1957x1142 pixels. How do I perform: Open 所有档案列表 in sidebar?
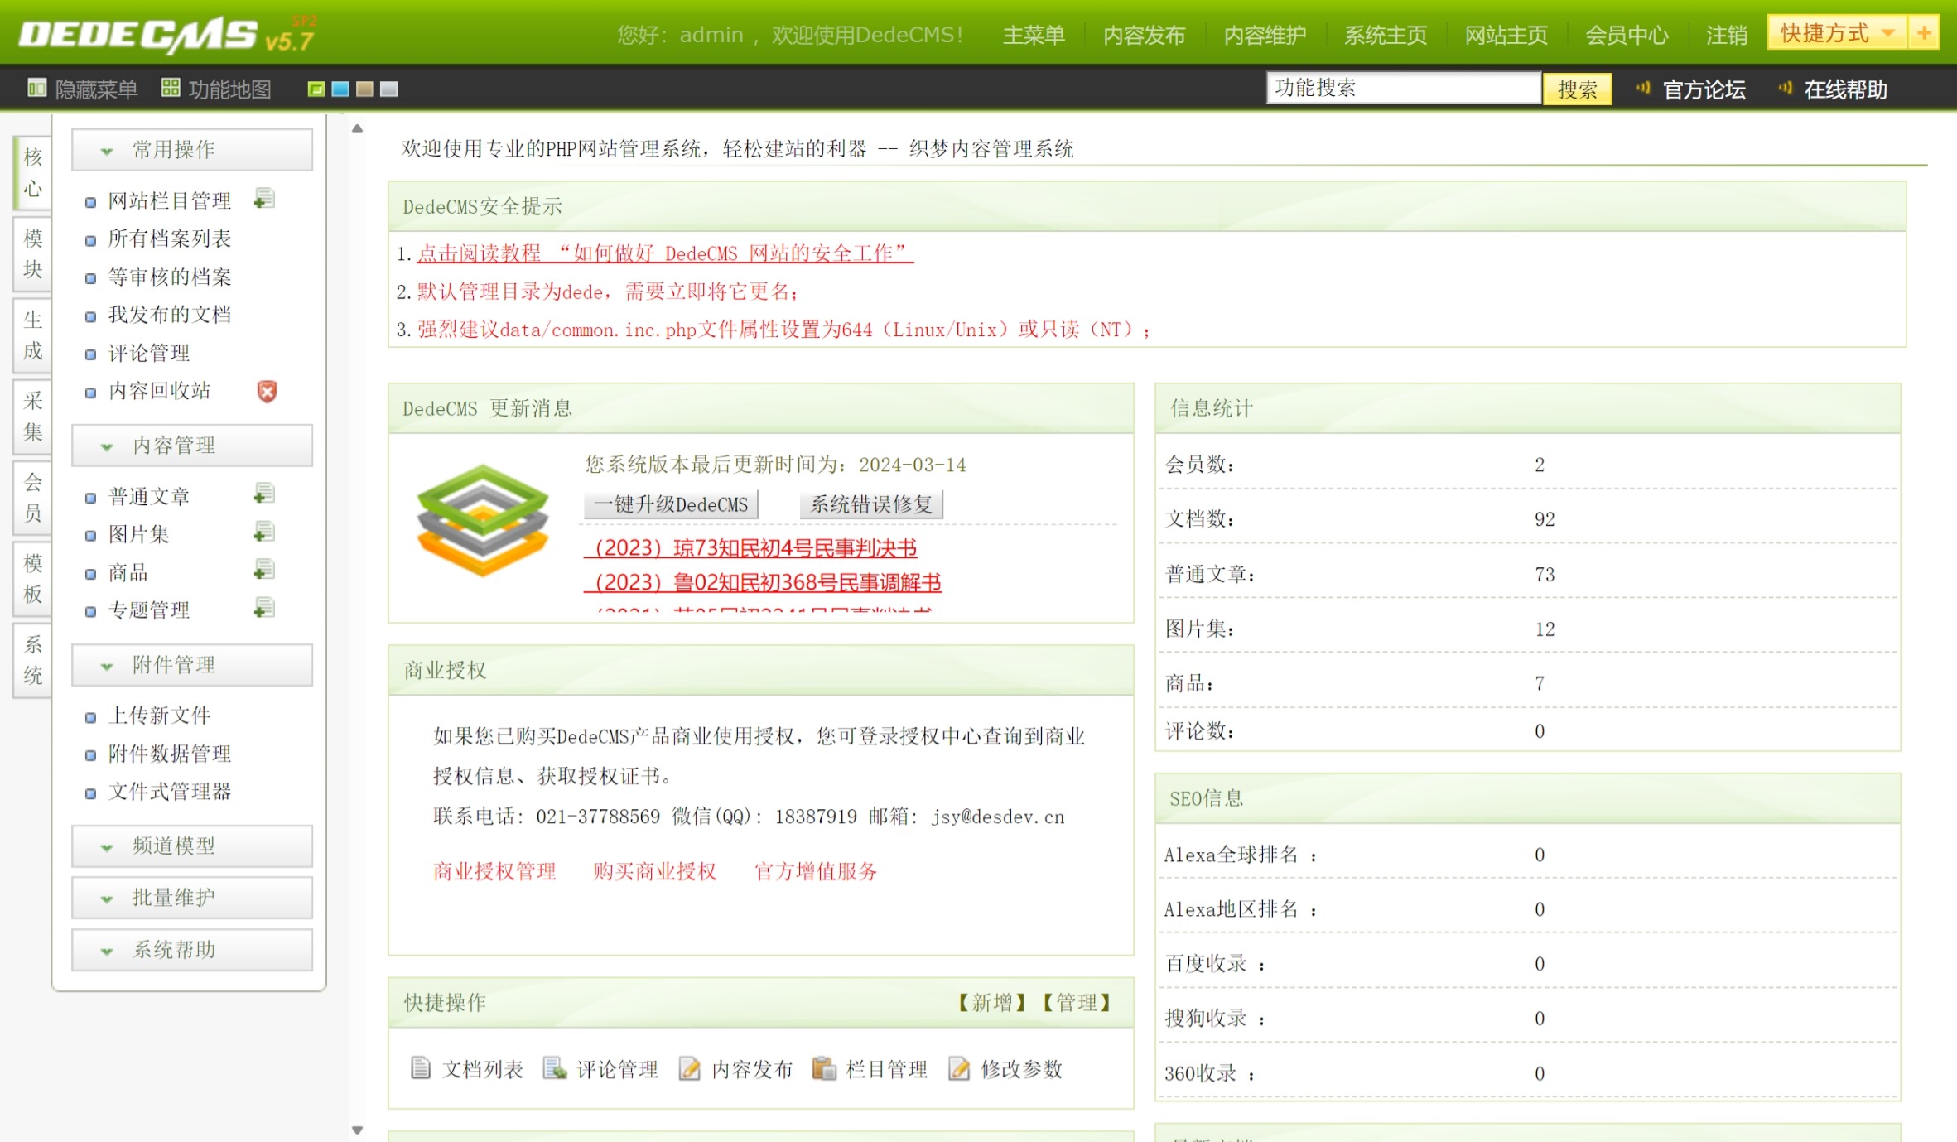click(x=170, y=239)
